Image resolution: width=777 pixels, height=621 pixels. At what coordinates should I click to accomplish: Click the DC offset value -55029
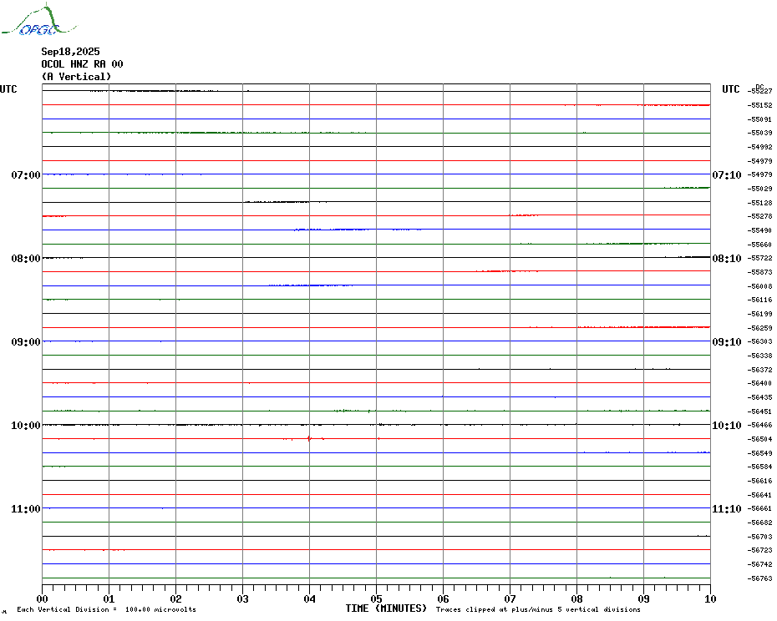click(760, 189)
